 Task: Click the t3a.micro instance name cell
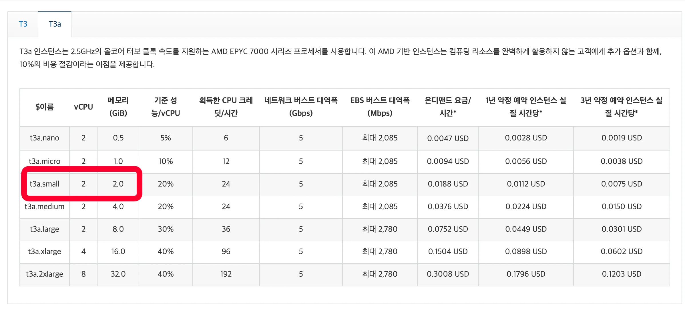(x=44, y=161)
